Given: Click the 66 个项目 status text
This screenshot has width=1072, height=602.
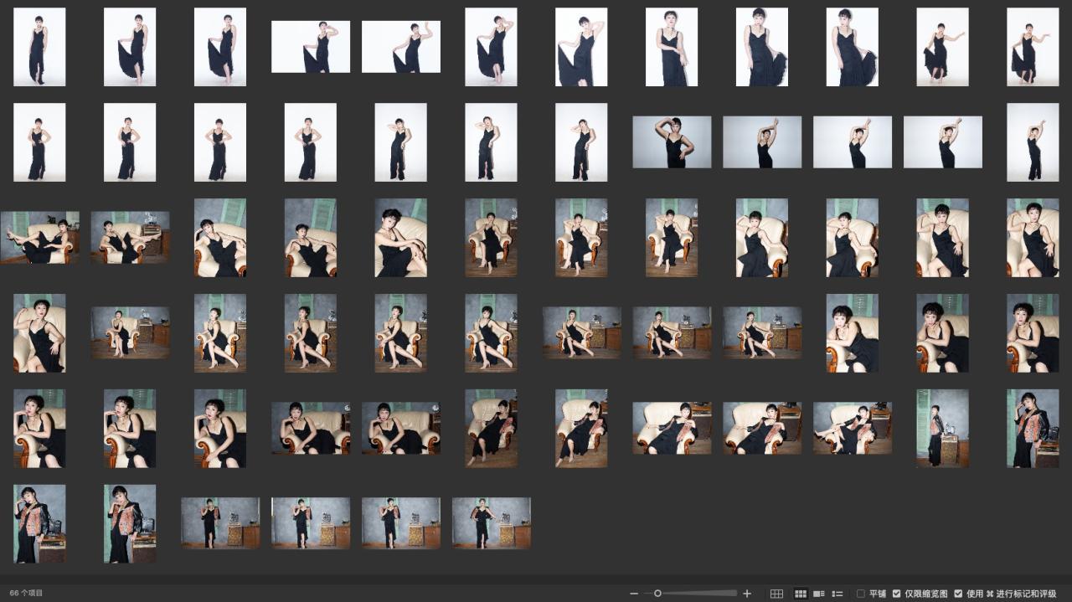Looking at the screenshot, I should pos(26,593).
